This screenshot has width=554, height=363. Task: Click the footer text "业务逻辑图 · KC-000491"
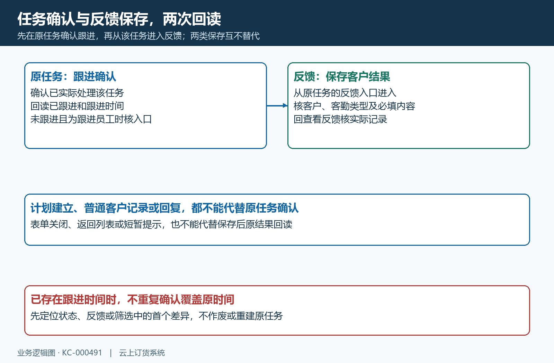pos(60,353)
